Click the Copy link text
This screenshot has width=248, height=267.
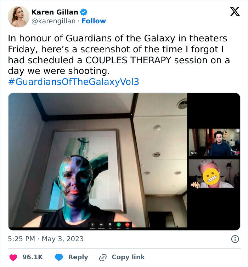click(x=128, y=257)
